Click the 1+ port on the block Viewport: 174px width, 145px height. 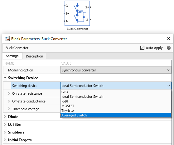(x=64, y=13)
